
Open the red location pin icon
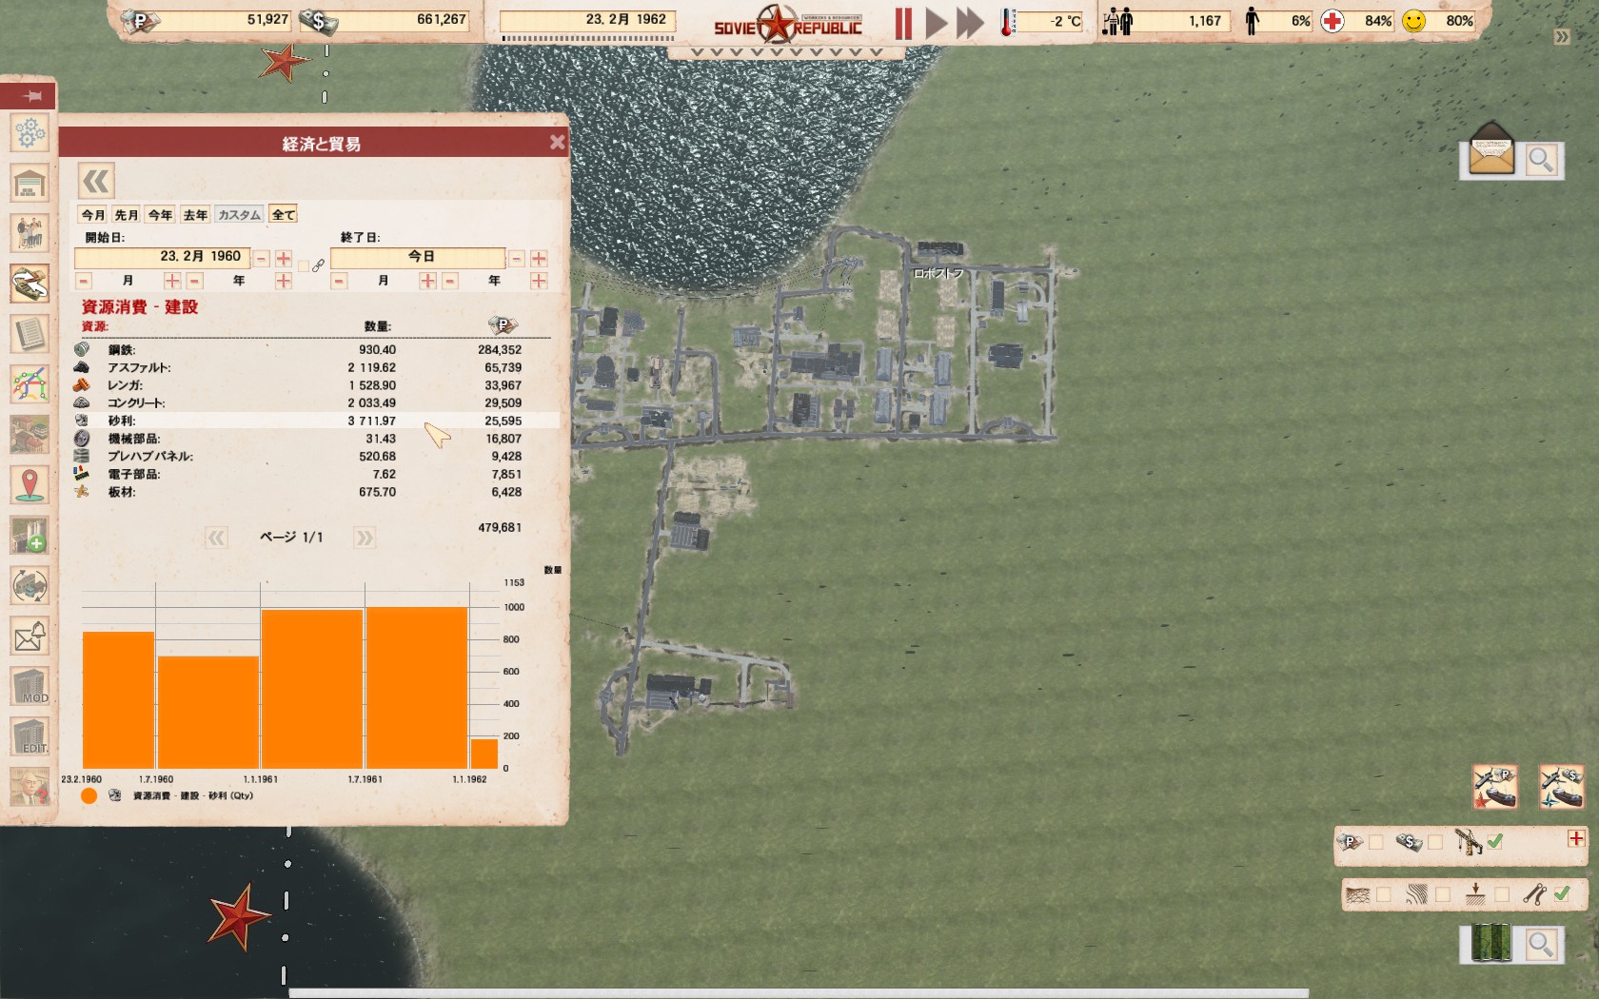[x=30, y=485]
